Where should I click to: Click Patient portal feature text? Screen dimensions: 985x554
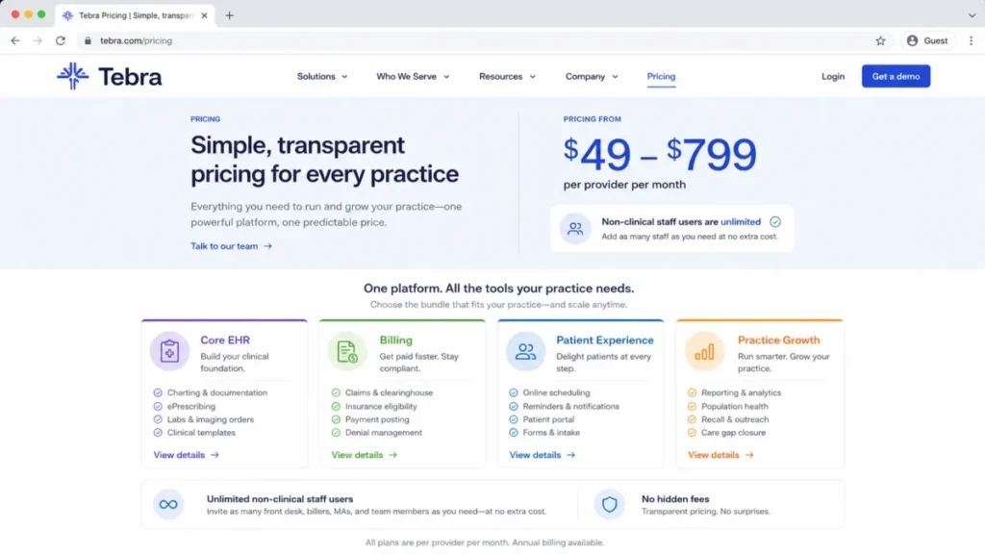pos(548,419)
